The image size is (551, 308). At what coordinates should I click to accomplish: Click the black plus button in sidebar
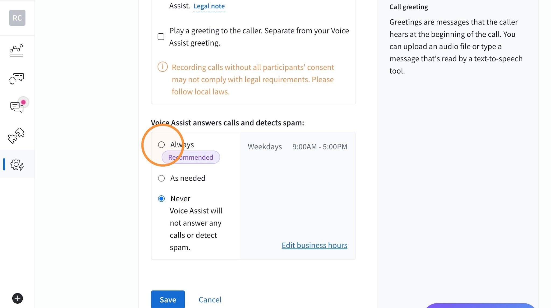17,298
